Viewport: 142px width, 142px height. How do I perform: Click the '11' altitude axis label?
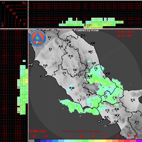14,14
